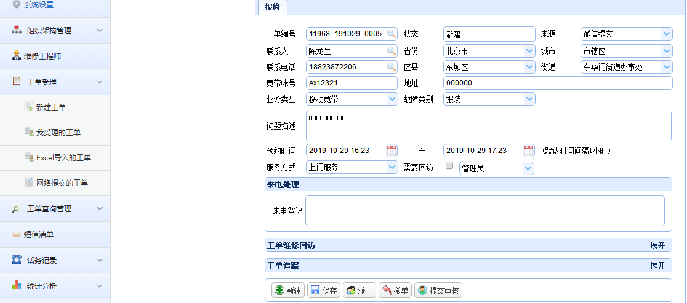Toggle the 需要回访 checkbox
The image size is (687, 303).
(449, 166)
